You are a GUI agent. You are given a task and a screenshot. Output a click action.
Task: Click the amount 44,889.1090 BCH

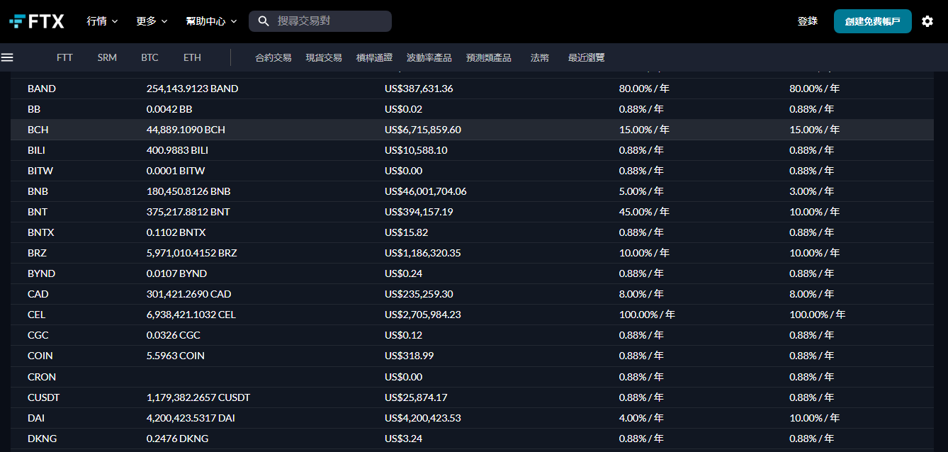tap(186, 130)
